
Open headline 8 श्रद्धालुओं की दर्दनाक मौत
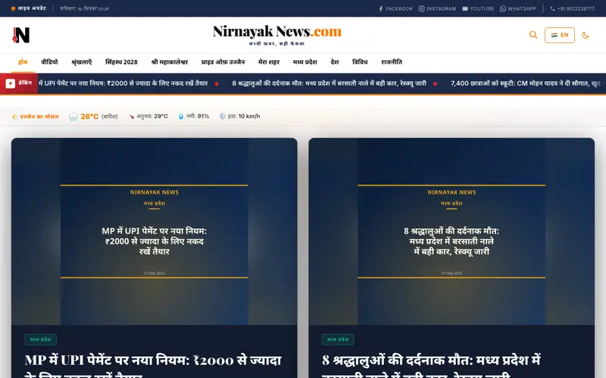pos(431,366)
